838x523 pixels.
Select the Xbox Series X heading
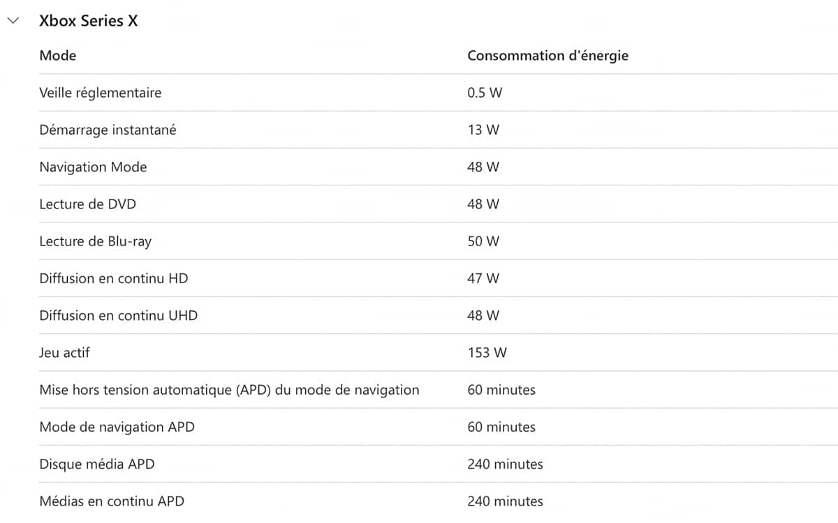[89, 21]
